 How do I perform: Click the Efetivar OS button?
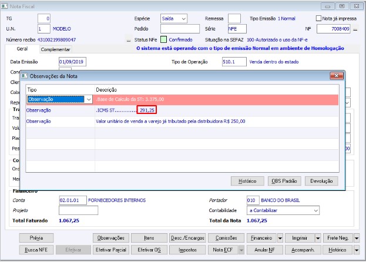click(x=149, y=250)
